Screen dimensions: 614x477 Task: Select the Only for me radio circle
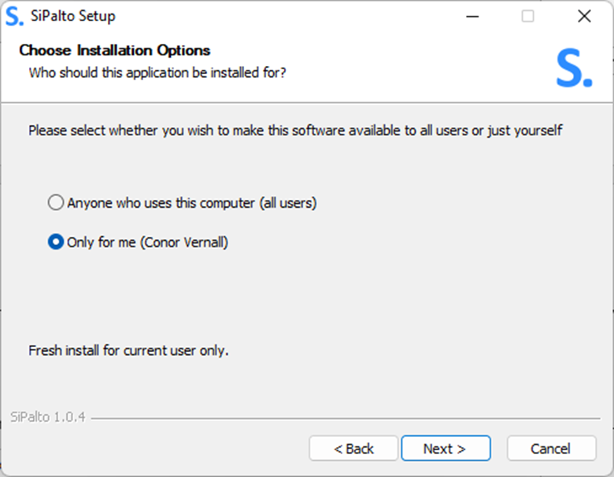coord(56,242)
